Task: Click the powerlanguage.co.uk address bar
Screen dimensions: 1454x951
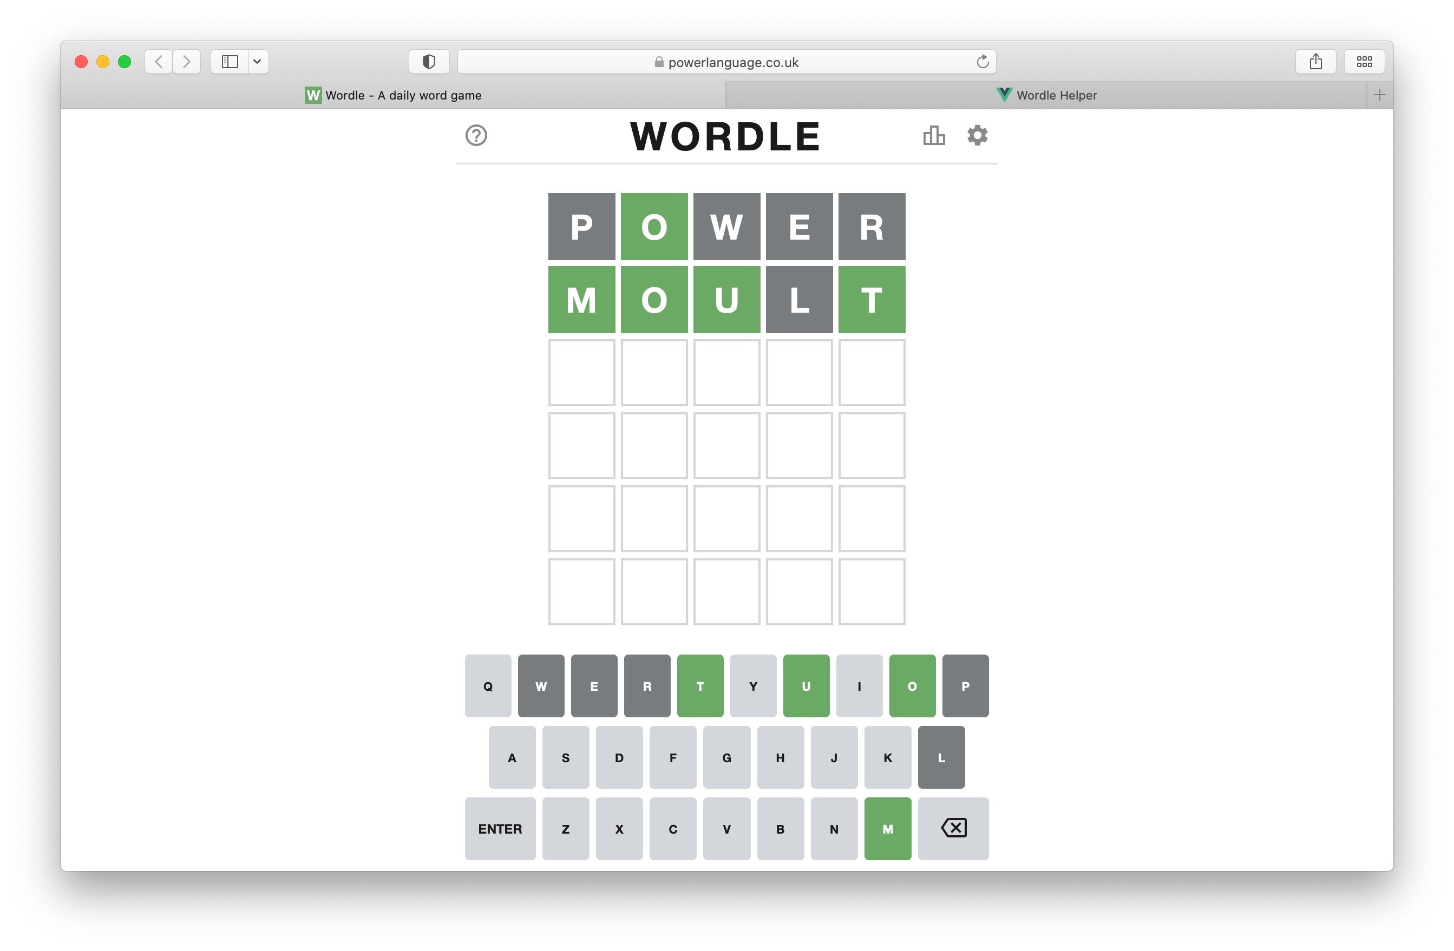Action: (x=726, y=62)
